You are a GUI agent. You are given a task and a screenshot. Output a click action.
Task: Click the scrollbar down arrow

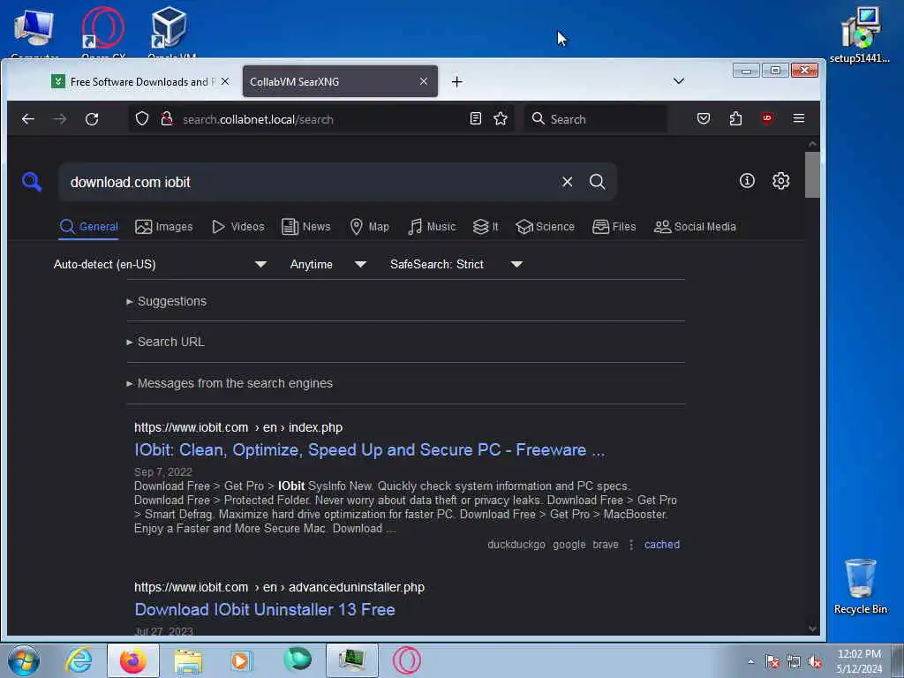812,629
